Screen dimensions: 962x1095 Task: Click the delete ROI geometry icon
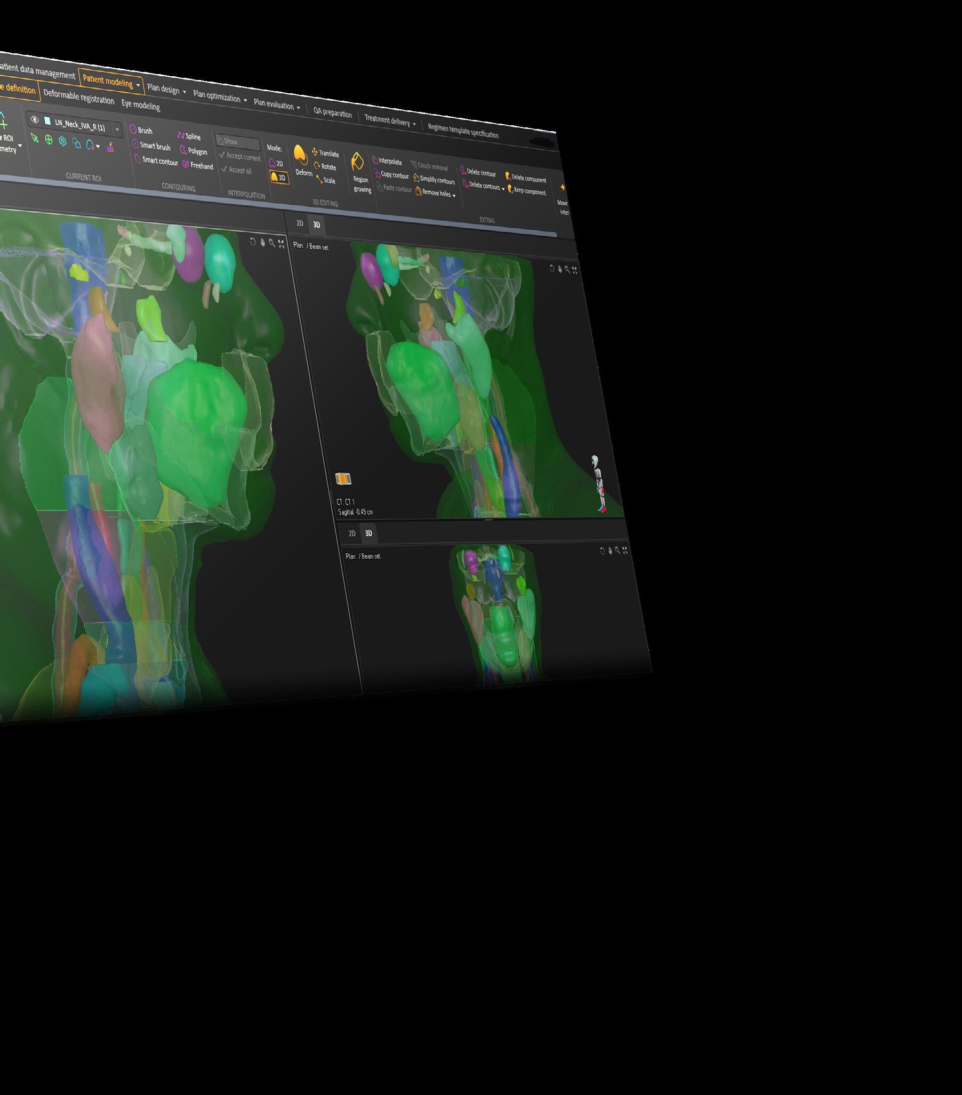pyautogui.click(x=90, y=144)
